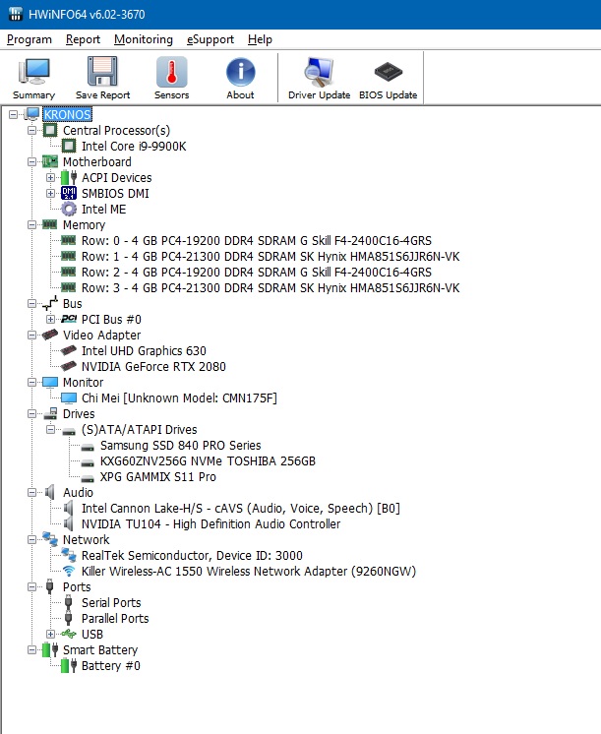Click the Intel ME gear icon
Screen dimensions: 601x734
[x=69, y=209]
